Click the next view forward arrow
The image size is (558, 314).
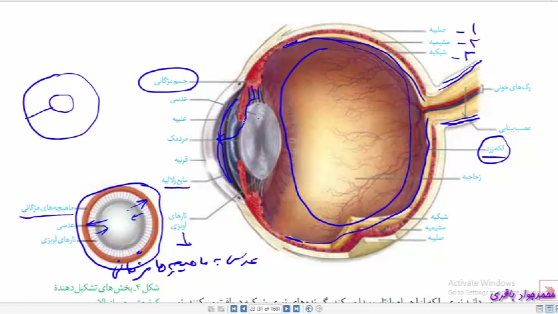click(x=319, y=309)
